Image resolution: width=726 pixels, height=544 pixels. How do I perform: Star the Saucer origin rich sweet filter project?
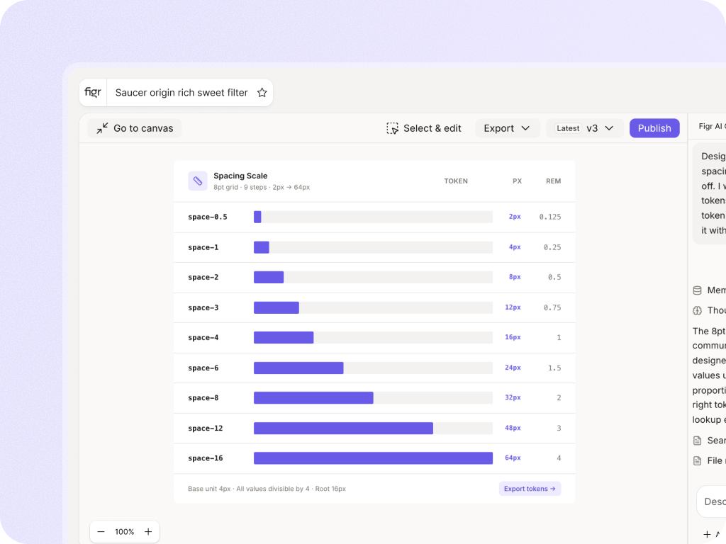[x=262, y=93]
